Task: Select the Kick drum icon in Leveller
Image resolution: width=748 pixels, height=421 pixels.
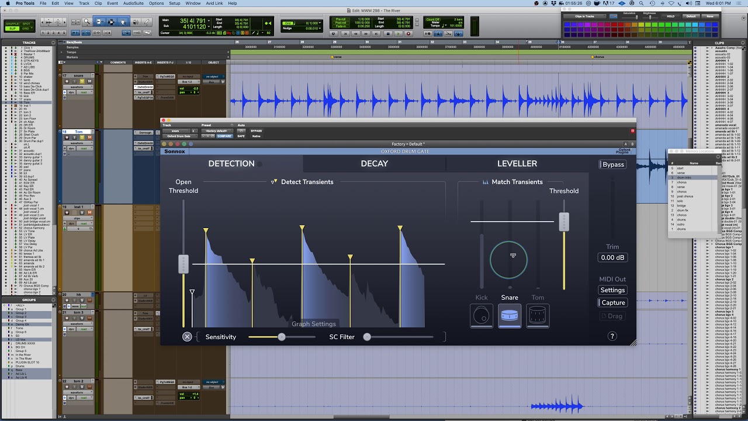Action: [x=482, y=316]
